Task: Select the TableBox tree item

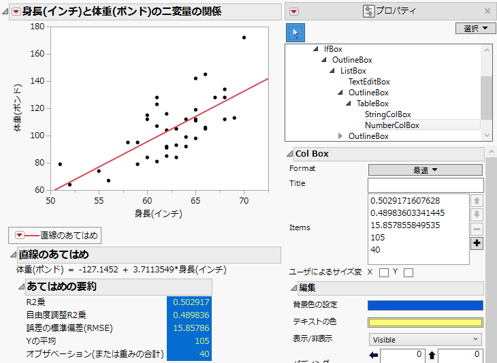Action: [372, 103]
